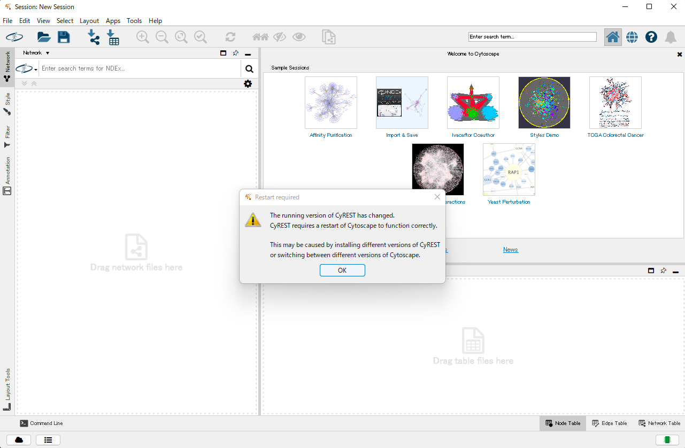Click the new network from selection icon

click(x=328, y=37)
